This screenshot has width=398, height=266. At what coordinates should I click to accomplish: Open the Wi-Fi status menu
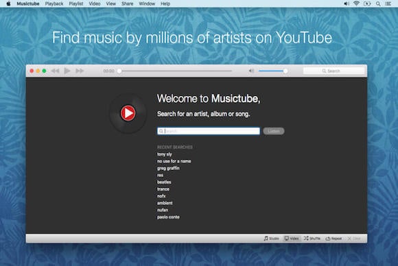(356, 3)
